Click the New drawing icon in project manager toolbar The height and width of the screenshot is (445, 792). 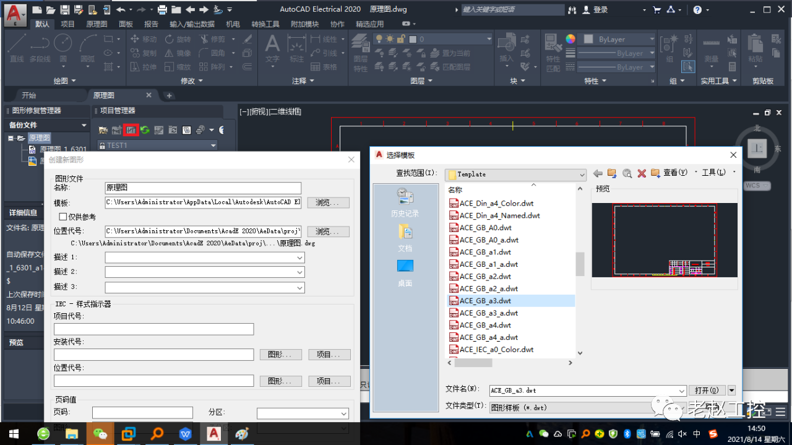click(x=131, y=130)
